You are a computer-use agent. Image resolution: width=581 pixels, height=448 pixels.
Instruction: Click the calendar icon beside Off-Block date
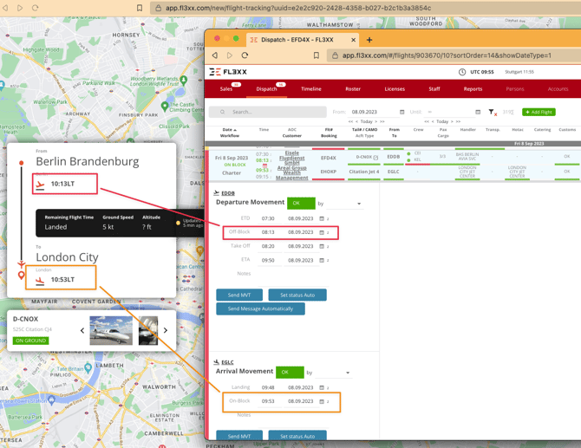click(x=322, y=232)
